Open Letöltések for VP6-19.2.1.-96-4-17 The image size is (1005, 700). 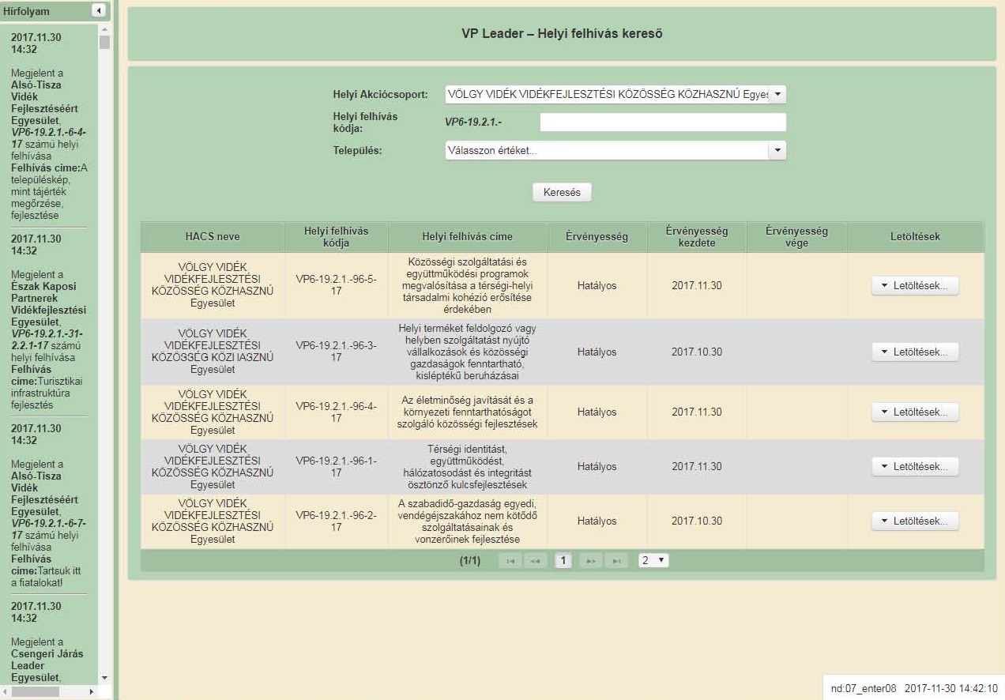(x=915, y=412)
